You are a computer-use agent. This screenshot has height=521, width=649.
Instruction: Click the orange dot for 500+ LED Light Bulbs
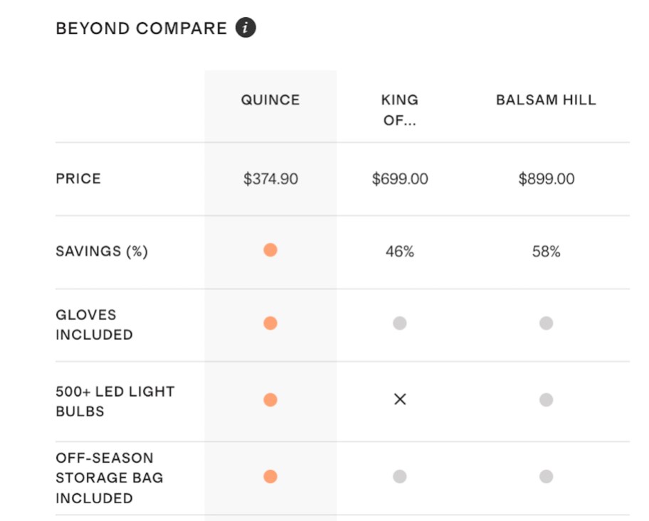point(270,399)
